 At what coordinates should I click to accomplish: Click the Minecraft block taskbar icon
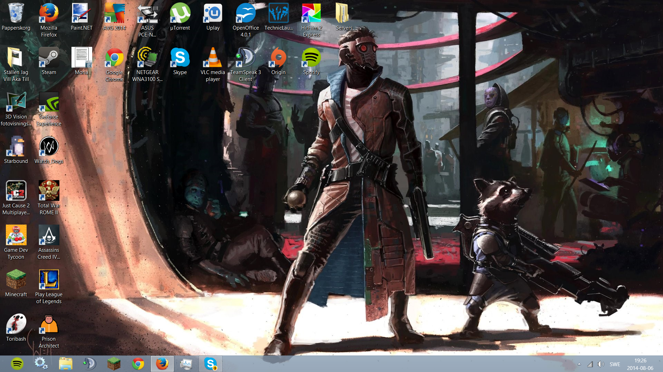coord(114,364)
